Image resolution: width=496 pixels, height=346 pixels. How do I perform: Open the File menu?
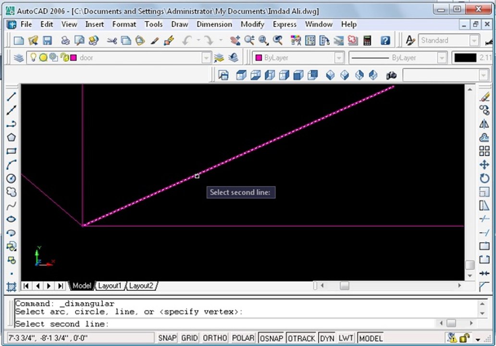[26, 25]
